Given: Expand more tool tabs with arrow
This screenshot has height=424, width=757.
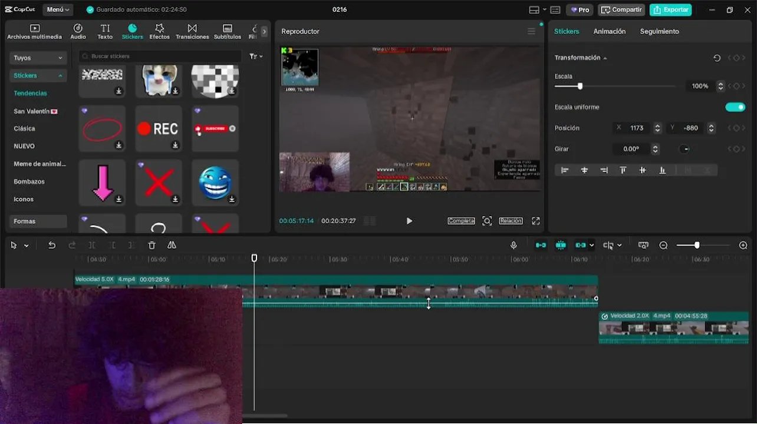Looking at the screenshot, I should 264,31.
